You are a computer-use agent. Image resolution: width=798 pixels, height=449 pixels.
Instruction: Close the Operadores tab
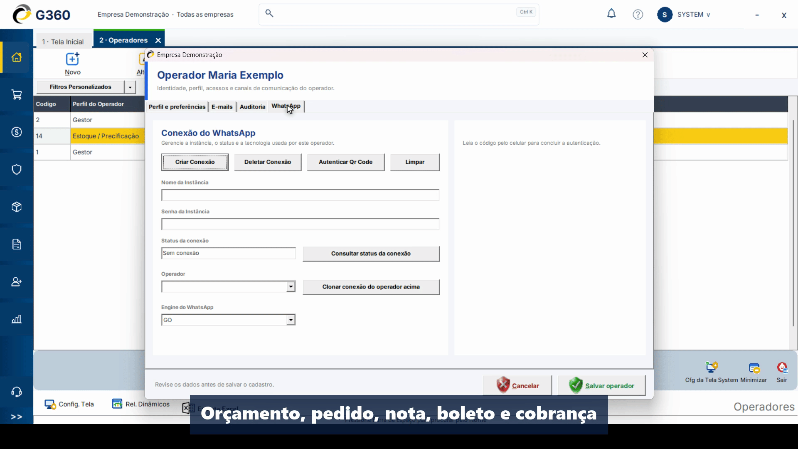(x=158, y=40)
